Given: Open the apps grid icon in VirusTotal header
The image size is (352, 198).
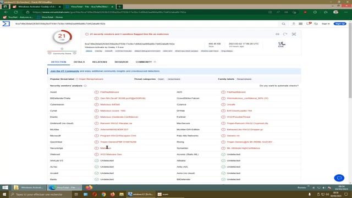Looking at the screenshot, I should click(301, 24).
